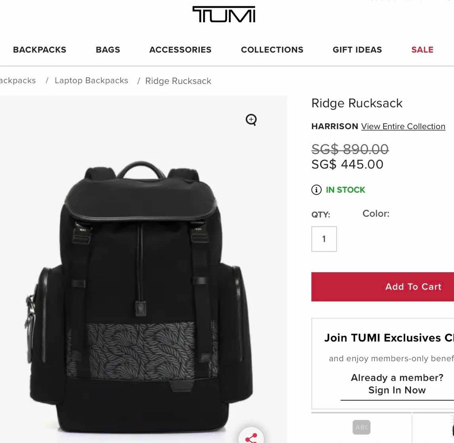Open the in-stock info icon
Image resolution: width=454 pixels, height=443 pixels.
[316, 190]
